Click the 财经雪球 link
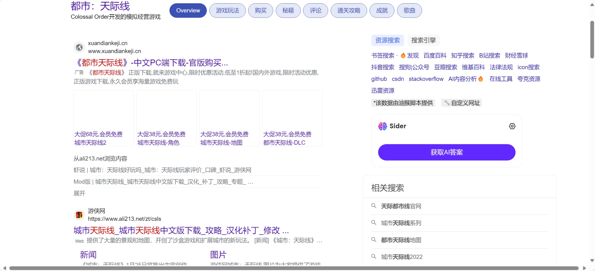 pyautogui.click(x=516, y=56)
